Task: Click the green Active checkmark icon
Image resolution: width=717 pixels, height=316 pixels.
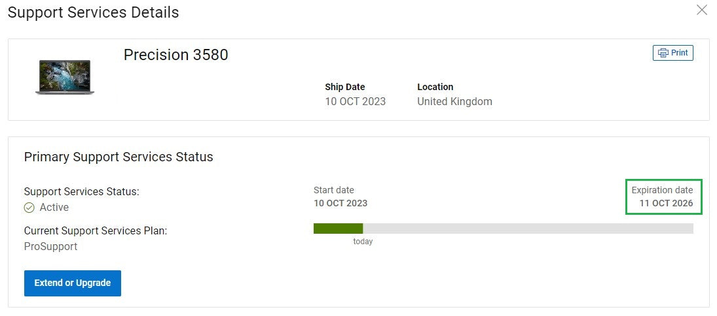Action: coord(29,208)
